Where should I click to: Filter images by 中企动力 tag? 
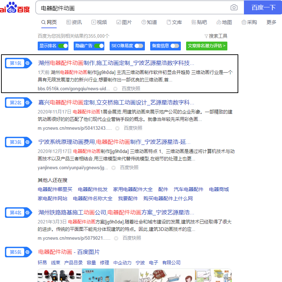122,263
